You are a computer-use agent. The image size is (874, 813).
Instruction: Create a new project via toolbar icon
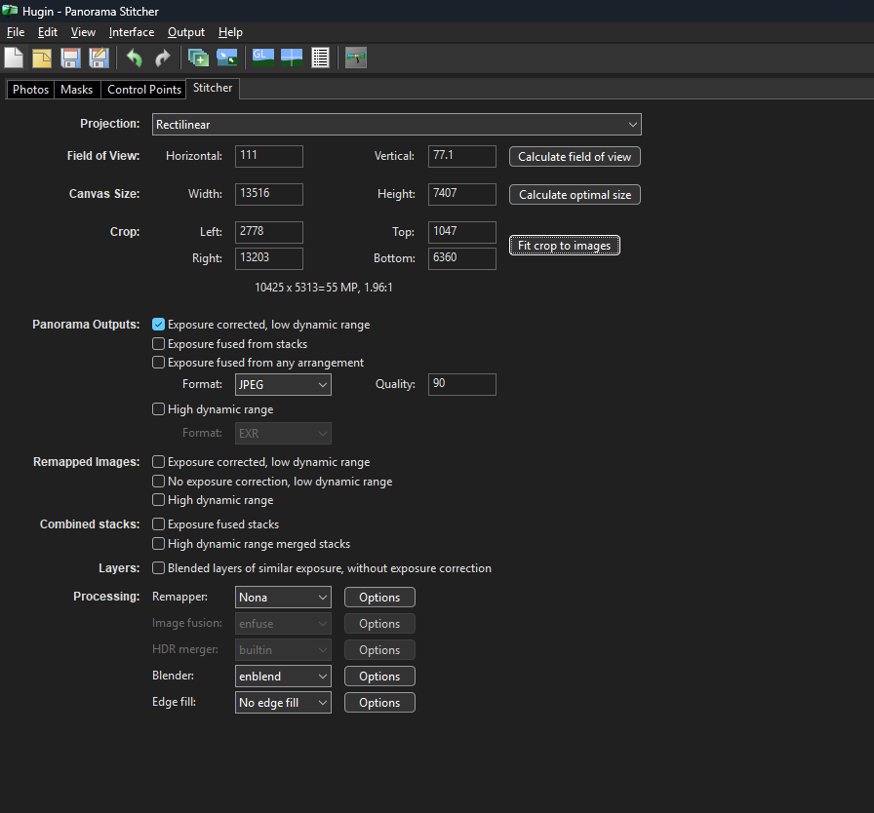tap(14, 58)
